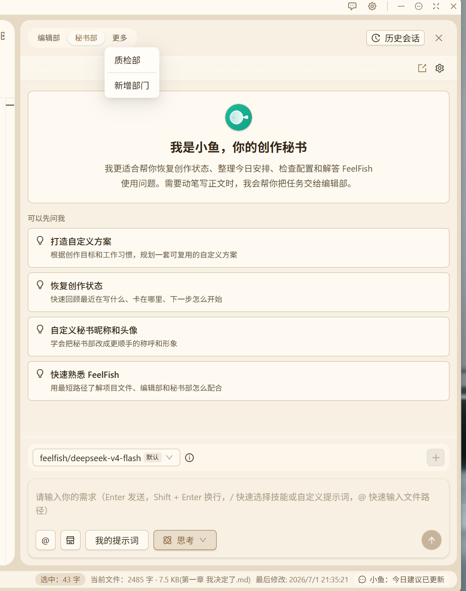The width and height of the screenshot is (466, 591).
Task: Open app settings gear in title bar
Action: tap(372, 6)
